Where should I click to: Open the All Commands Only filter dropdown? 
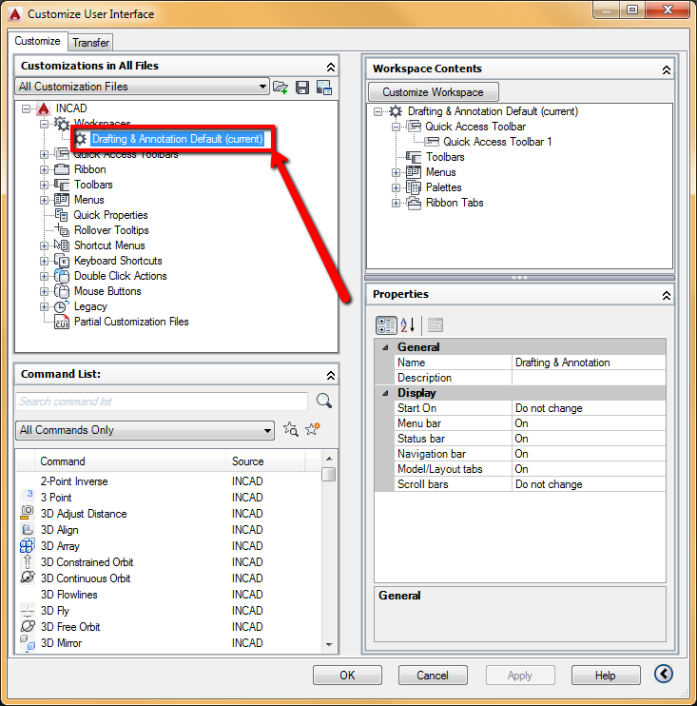145,430
